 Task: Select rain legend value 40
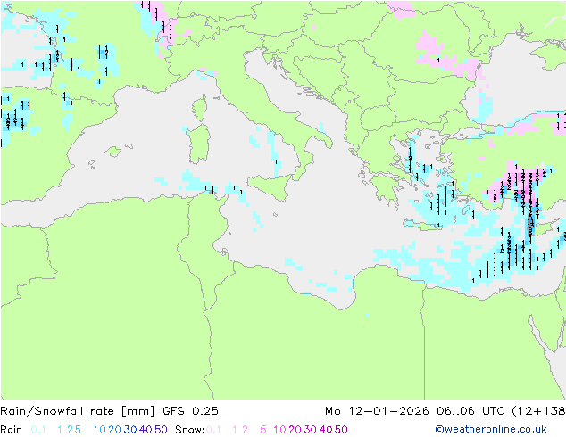pos(146,430)
